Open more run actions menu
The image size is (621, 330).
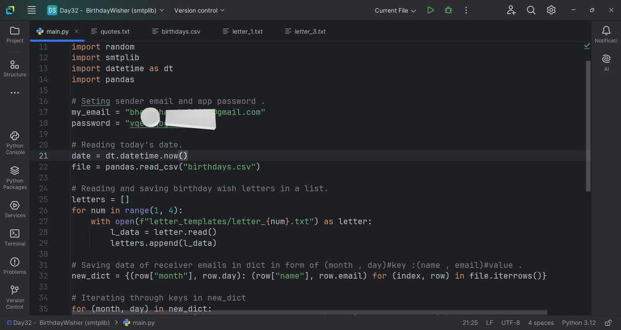pyautogui.click(x=466, y=10)
